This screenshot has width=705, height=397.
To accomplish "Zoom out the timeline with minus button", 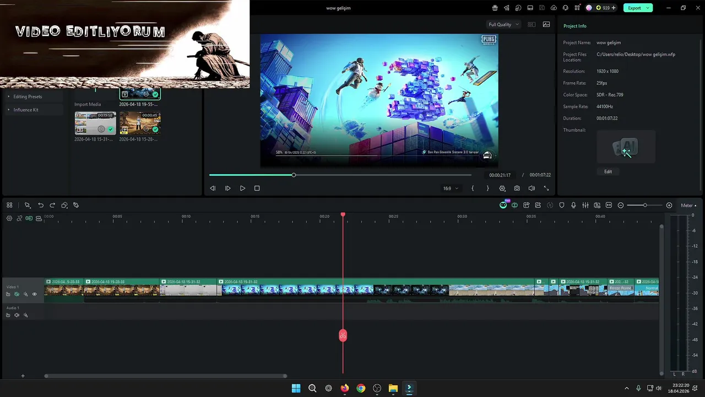I will (621, 205).
